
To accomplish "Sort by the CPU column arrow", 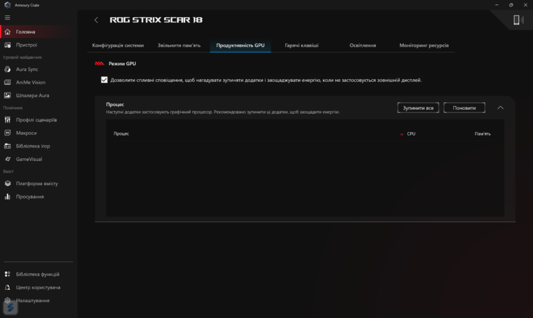I will 402,134.
